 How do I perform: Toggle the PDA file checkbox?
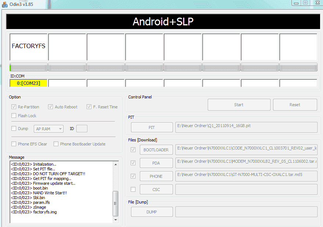pyautogui.click(x=133, y=163)
